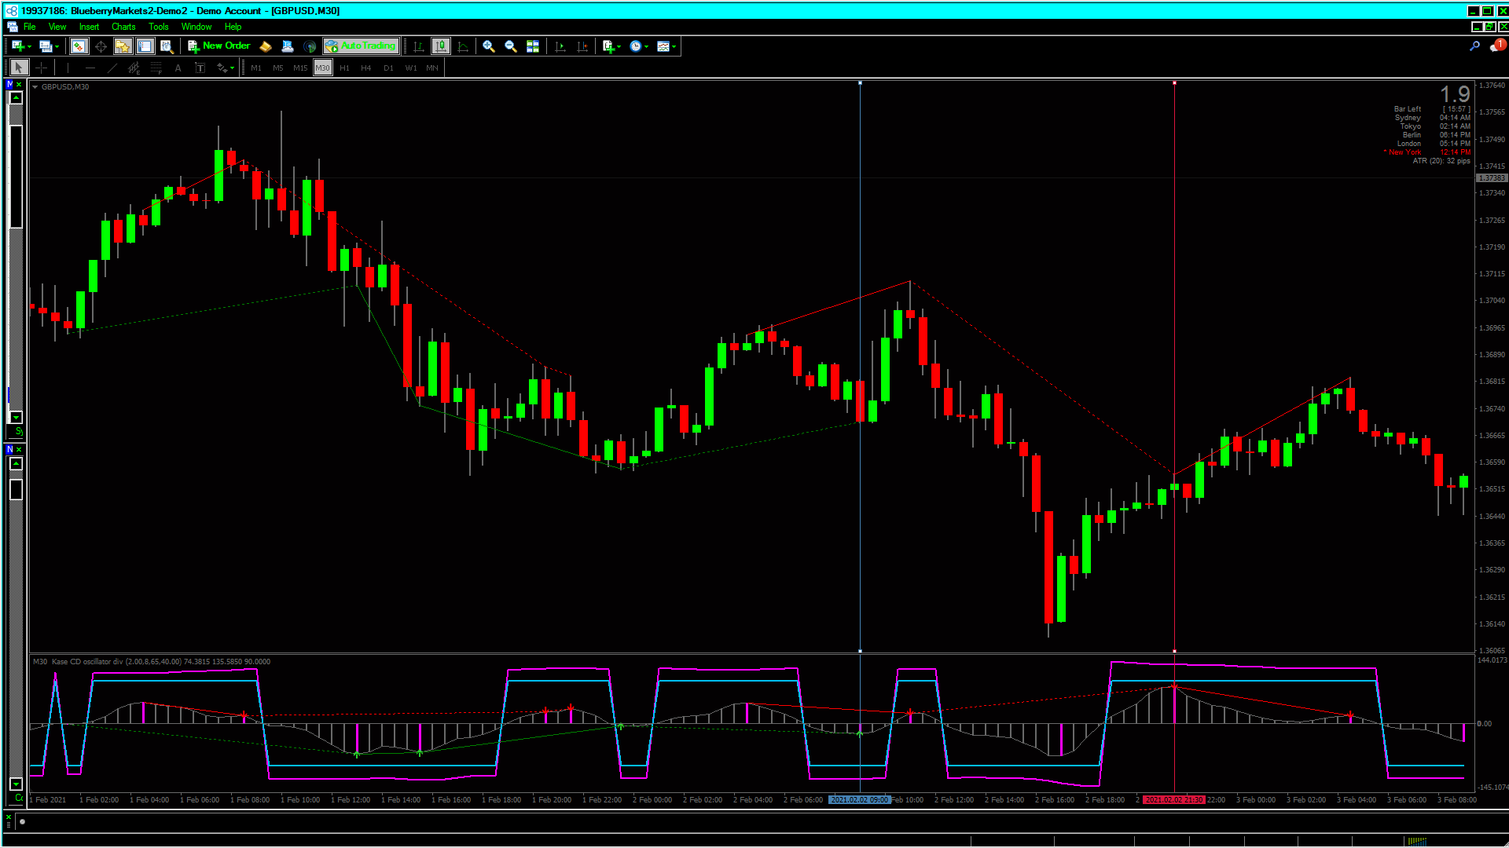Toggle the Market Watch panel icon
The width and height of the screenshot is (1509, 848).
pyautogui.click(x=79, y=46)
